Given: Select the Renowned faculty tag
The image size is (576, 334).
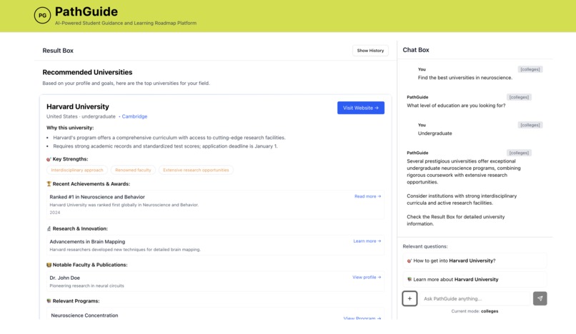Looking at the screenshot, I should [133, 170].
